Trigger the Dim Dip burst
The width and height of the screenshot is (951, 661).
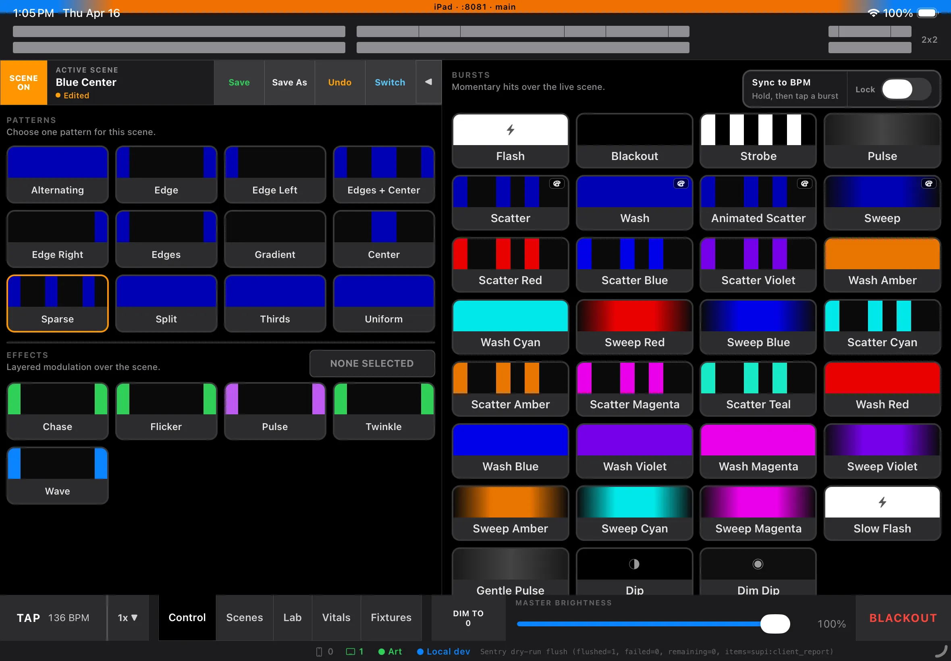tap(758, 572)
